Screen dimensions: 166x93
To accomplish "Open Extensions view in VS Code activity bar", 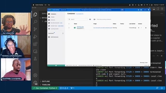I will point(35,44).
